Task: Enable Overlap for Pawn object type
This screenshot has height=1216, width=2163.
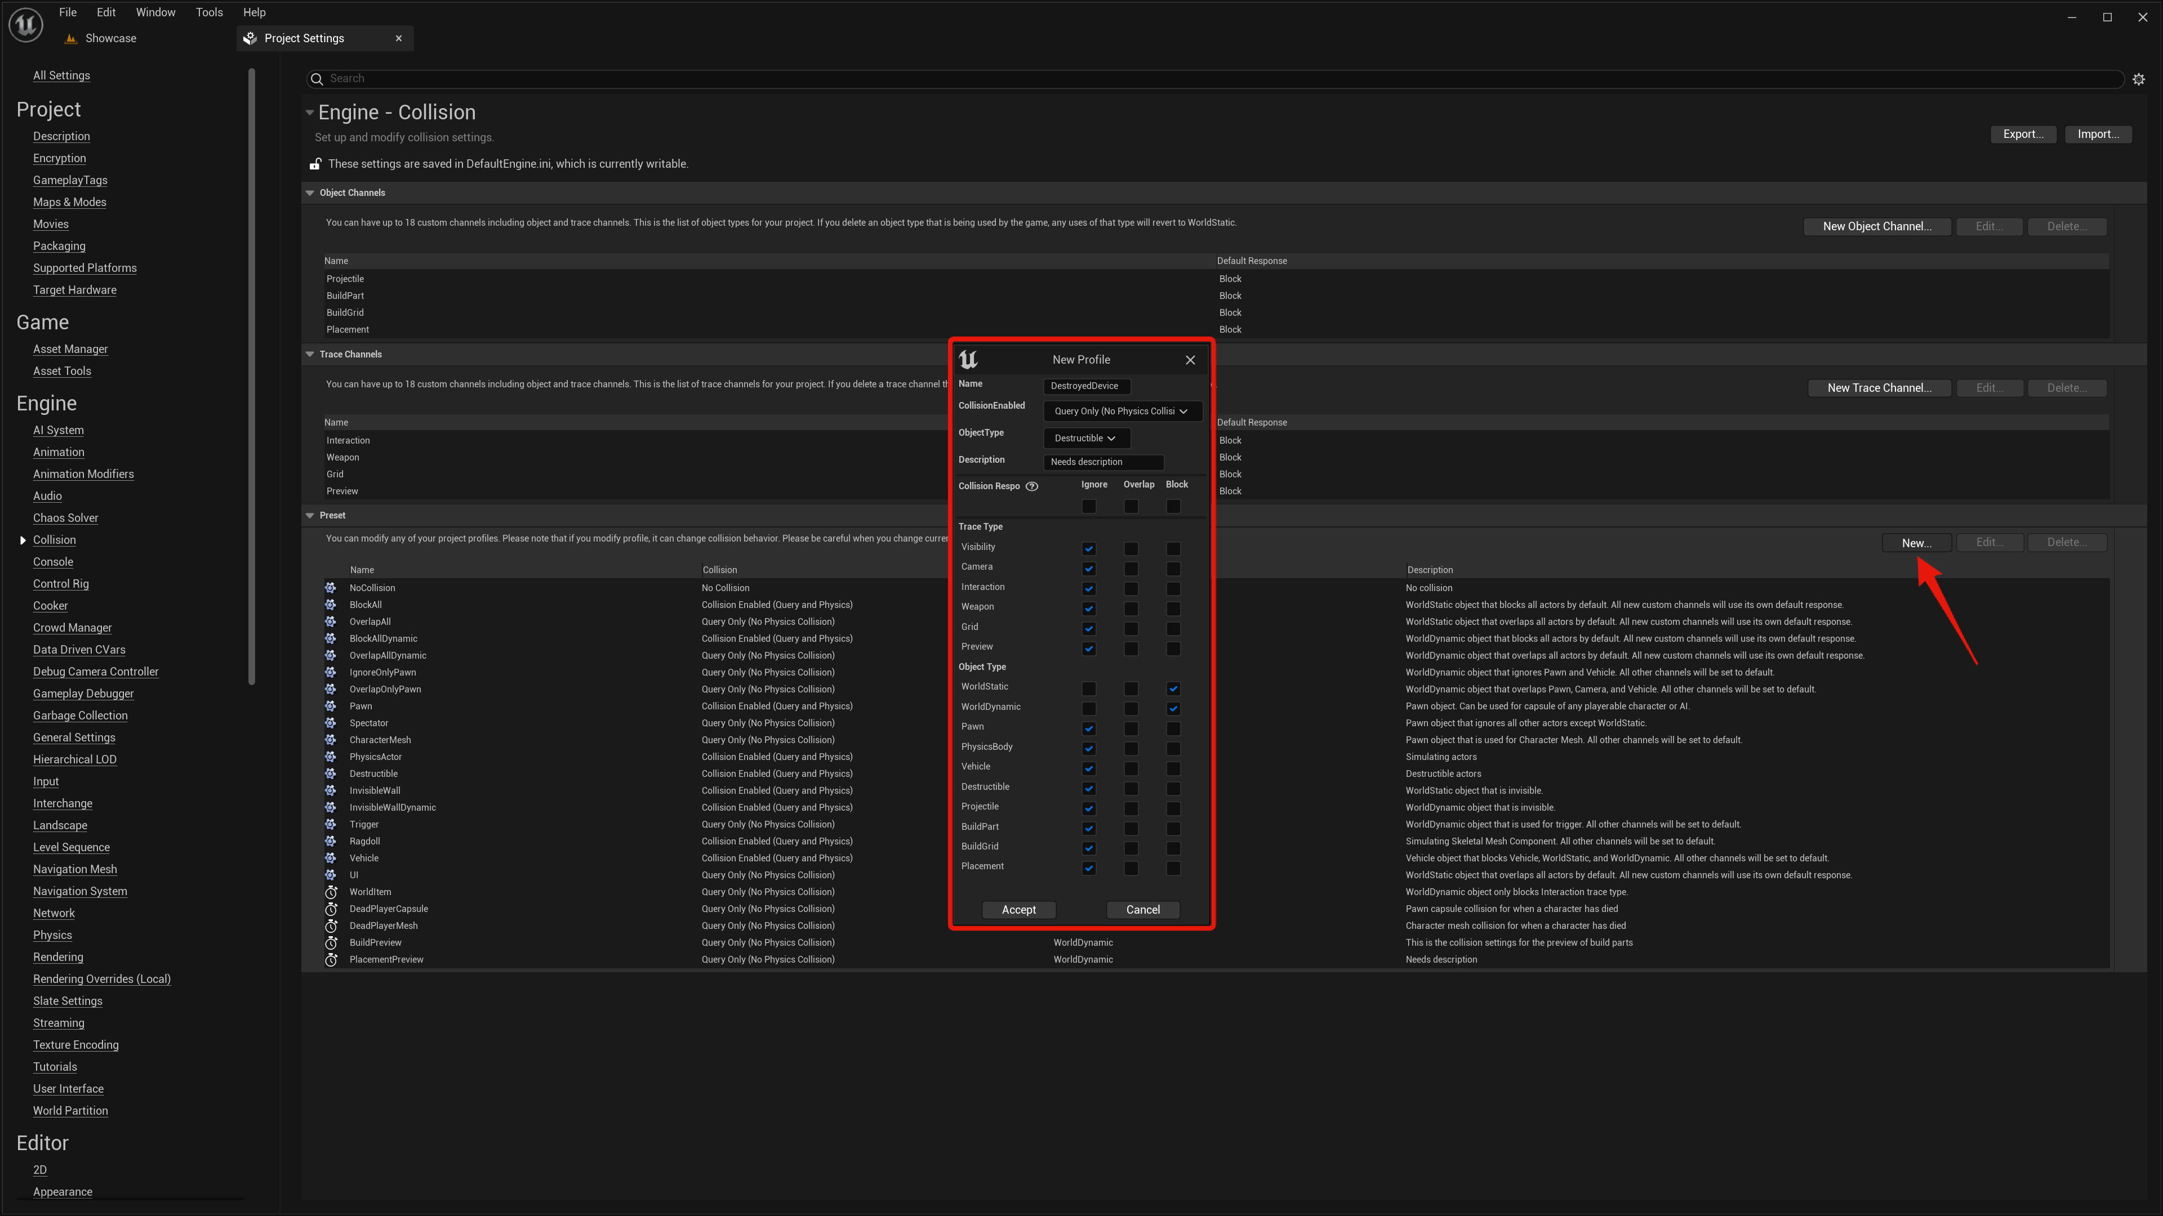Action: (1131, 728)
